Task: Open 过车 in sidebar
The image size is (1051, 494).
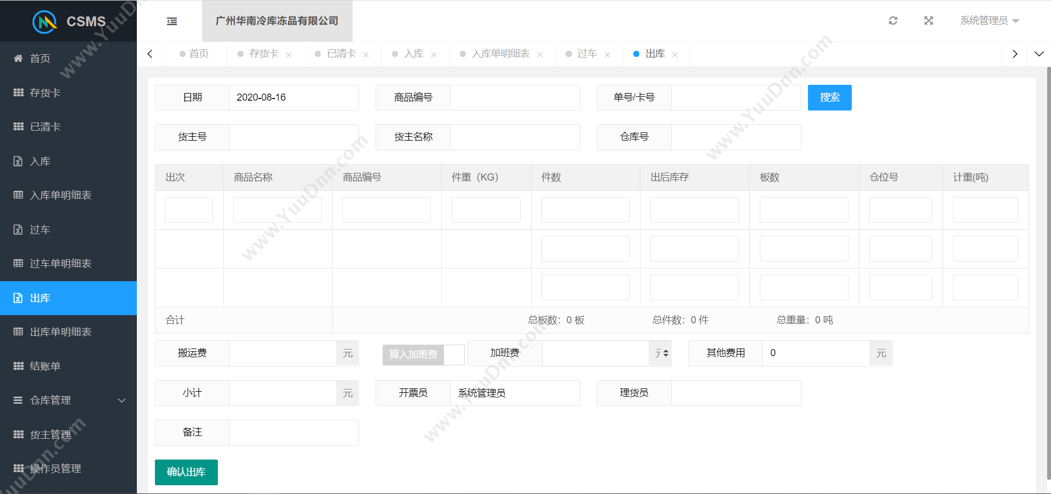Action: (x=68, y=230)
